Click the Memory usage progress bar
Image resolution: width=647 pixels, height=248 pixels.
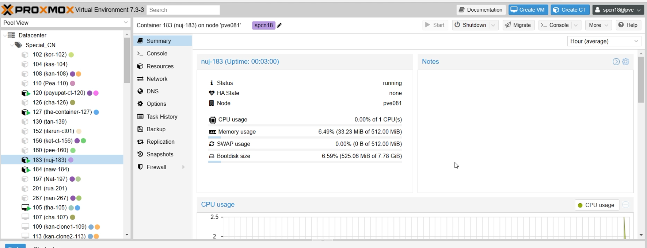tap(305, 138)
